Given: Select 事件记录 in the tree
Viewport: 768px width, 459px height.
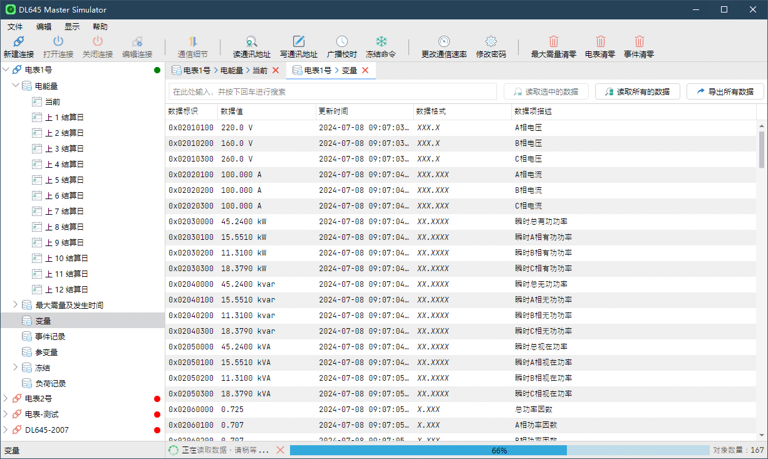Looking at the screenshot, I should coord(50,336).
